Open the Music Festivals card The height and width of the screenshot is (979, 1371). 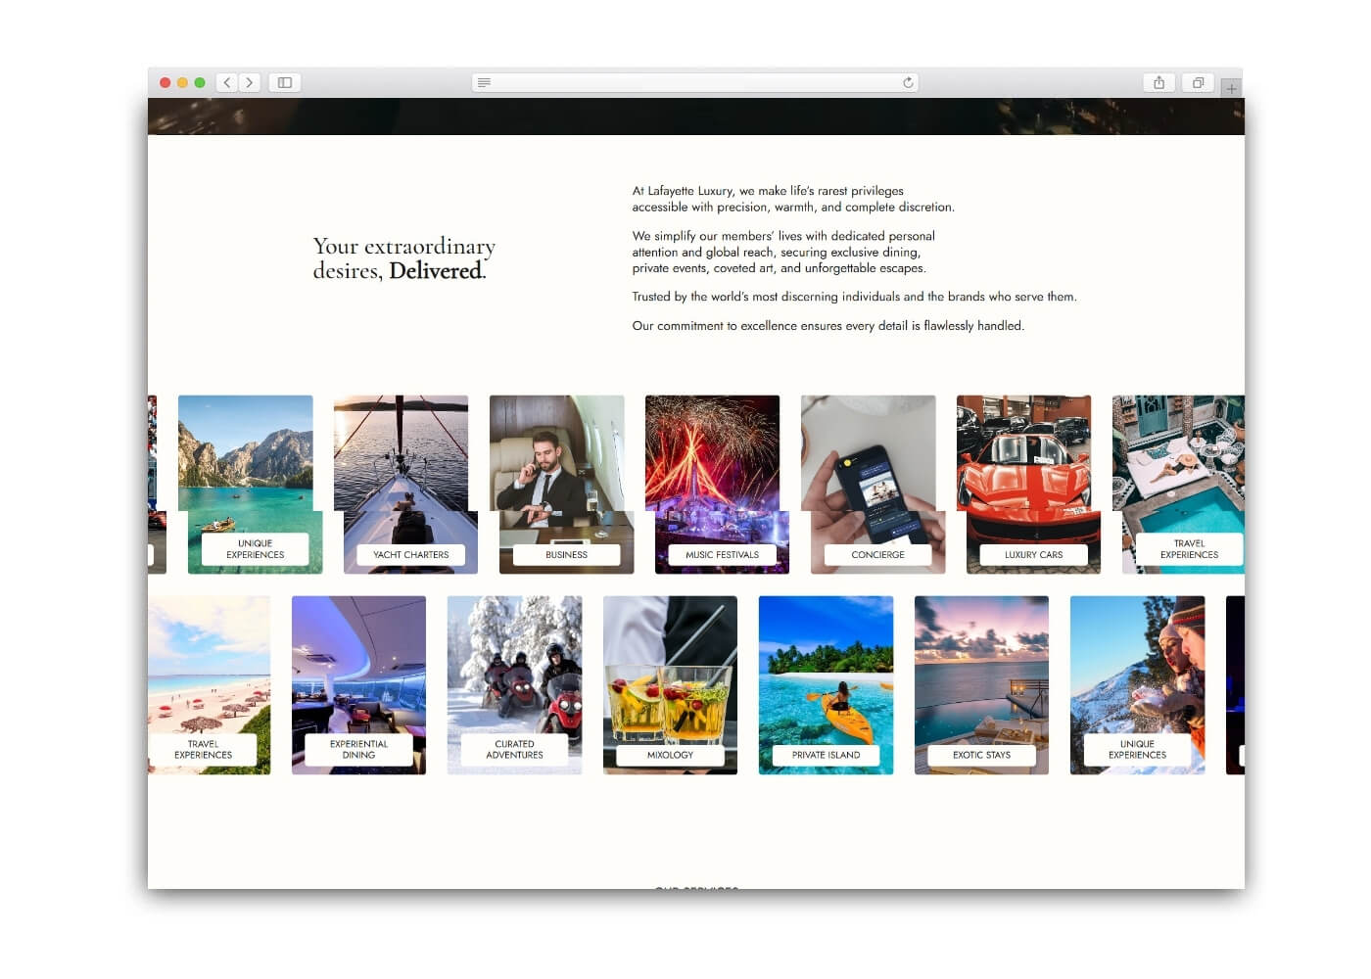click(717, 484)
